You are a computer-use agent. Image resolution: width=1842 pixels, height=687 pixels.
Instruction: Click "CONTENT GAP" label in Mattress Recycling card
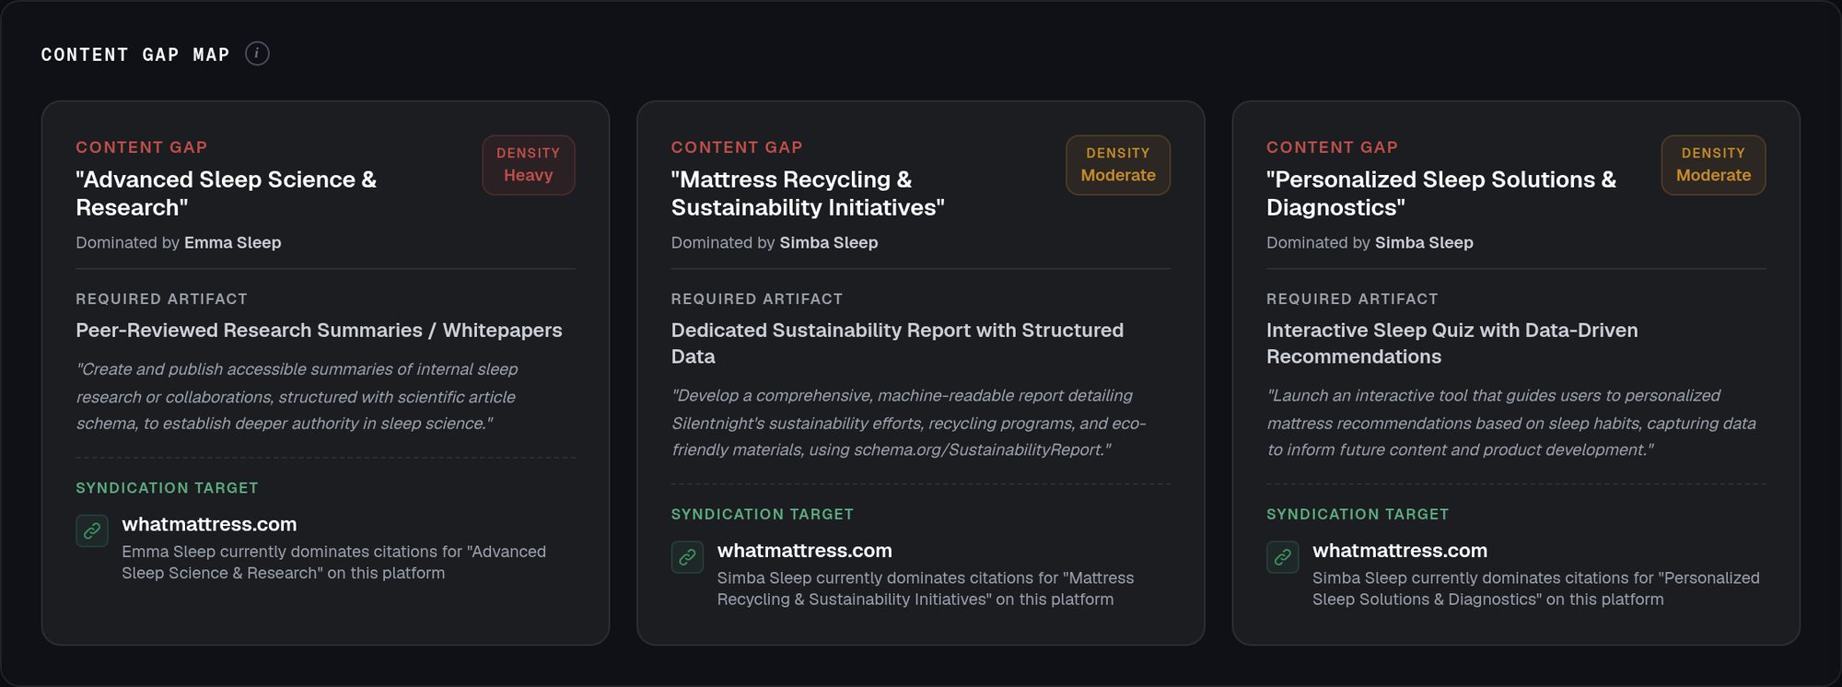pyautogui.click(x=737, y=147)
